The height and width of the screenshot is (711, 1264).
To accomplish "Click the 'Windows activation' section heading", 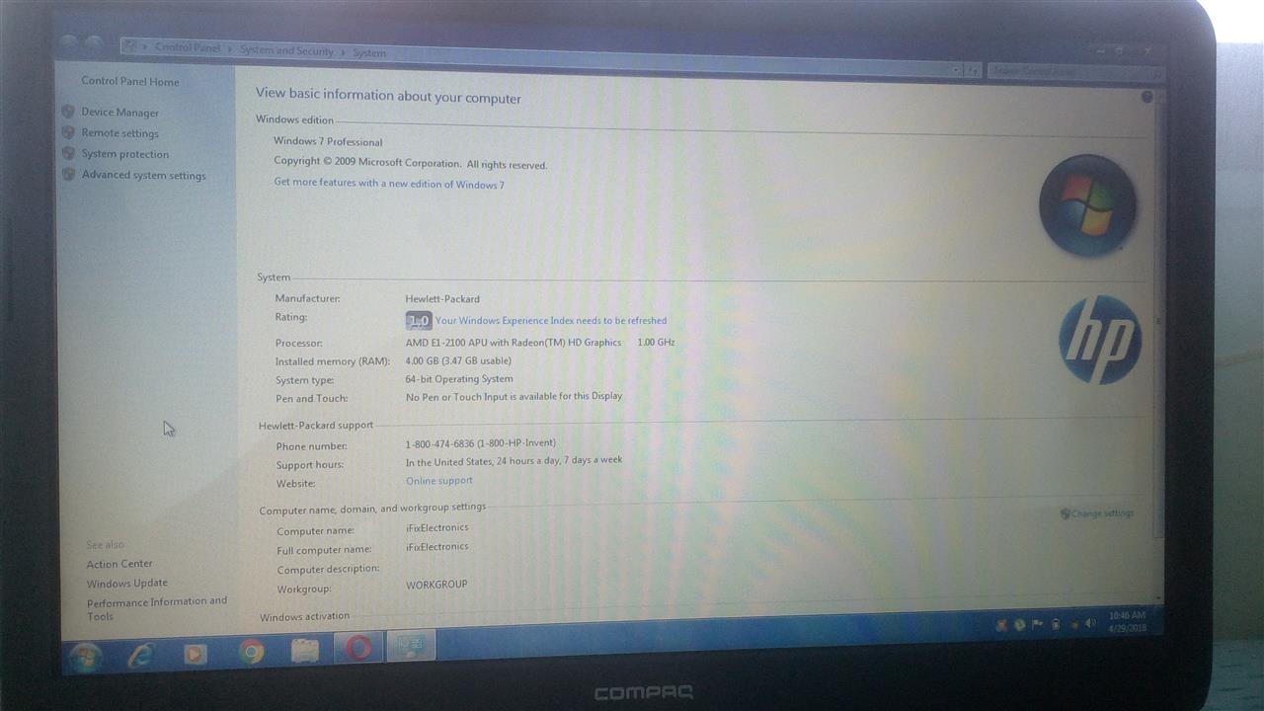I will click(304, 617).
